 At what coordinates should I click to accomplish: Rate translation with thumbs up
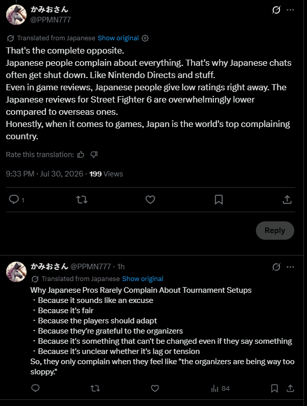click(x=81, y=155)
